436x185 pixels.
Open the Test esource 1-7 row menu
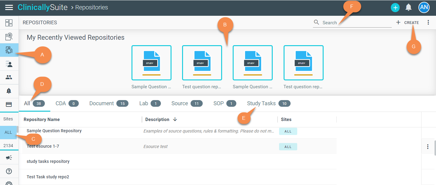428,147
